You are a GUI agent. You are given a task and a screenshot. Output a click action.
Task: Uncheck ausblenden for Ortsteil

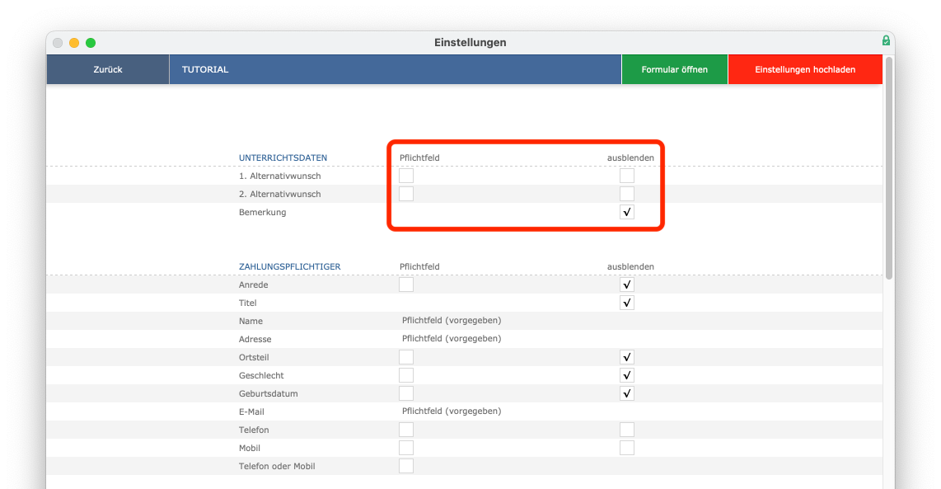(627, 357)
